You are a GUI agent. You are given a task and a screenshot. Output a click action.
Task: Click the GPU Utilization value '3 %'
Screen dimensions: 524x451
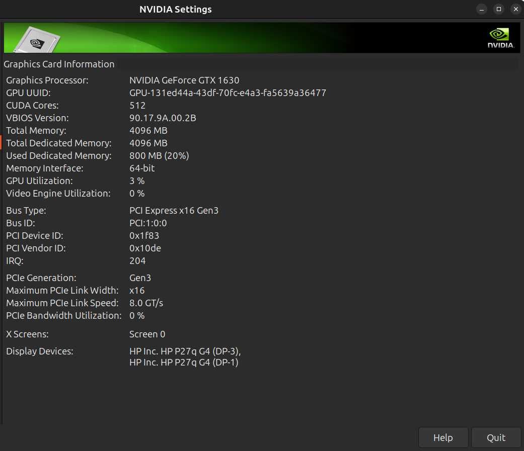(x=137, y=181)
